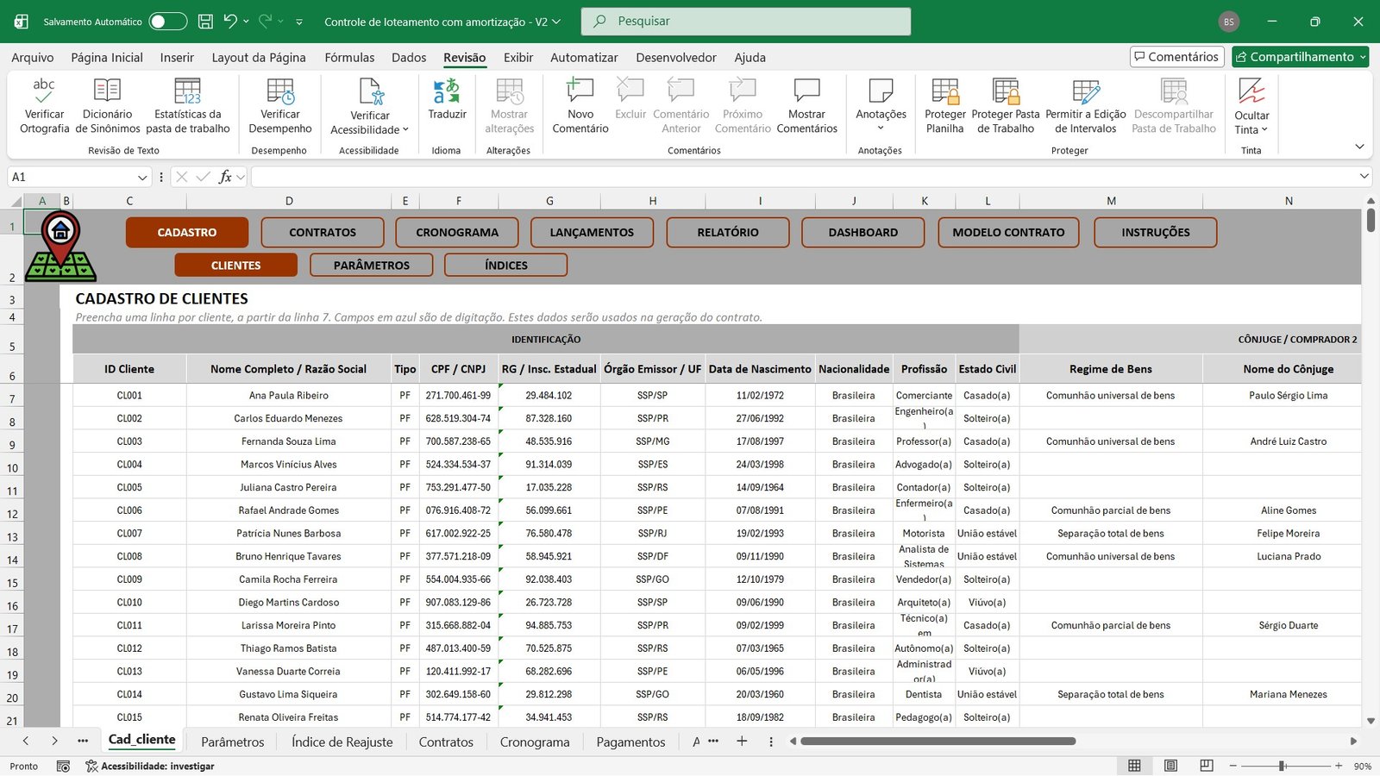The height and width of the screenshot is (776, 1380).
Task: Switch to Page Layout view in status bar
Action: pyautogui.click(x=1170, y=766)
